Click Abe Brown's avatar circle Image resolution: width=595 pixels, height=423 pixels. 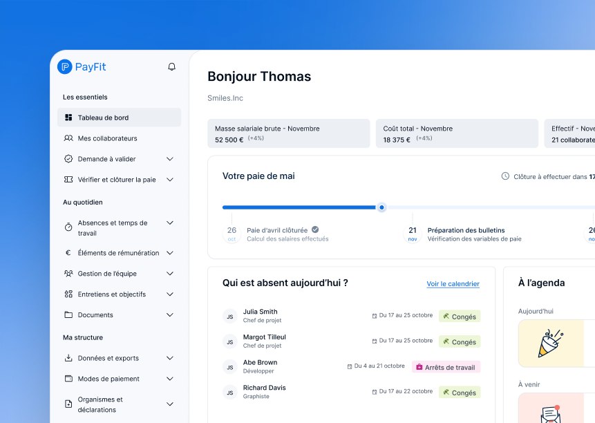click(230, 367)
